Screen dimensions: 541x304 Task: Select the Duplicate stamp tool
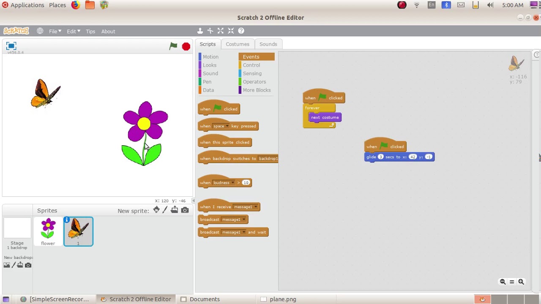click(200, 31)
